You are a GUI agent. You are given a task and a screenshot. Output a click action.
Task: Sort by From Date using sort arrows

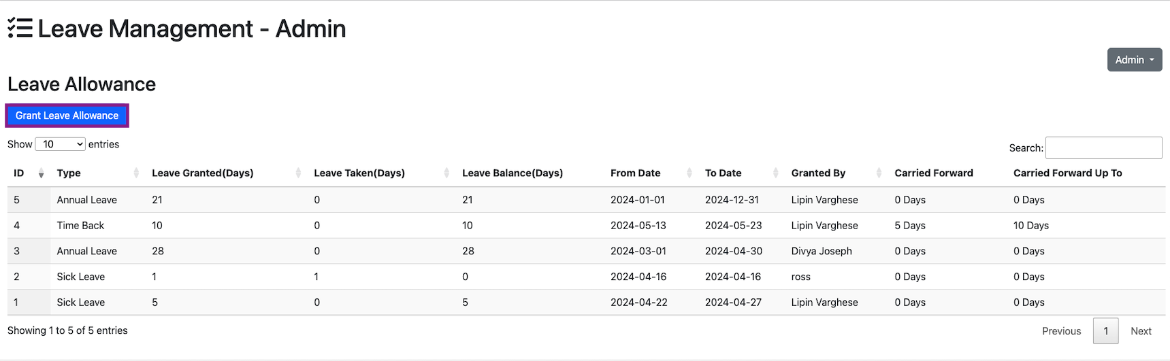tap(689, 173)
